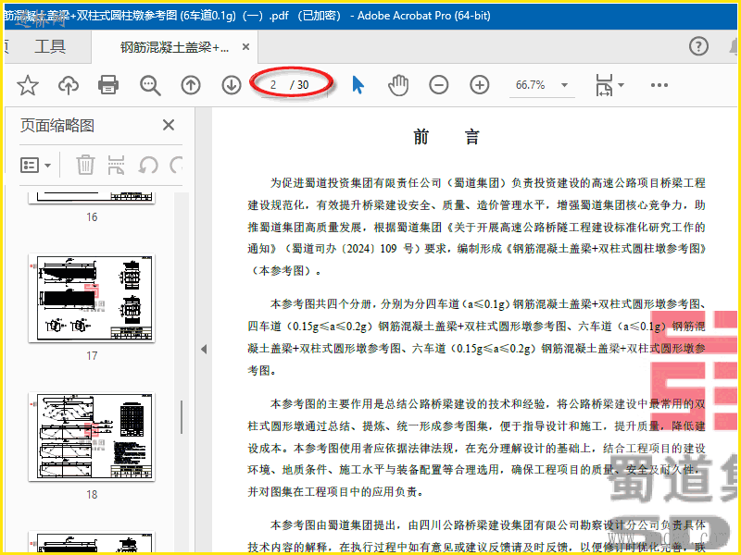Activate the arrow selection tool
The height and width of the screenshot is (555, 741).
358,85
